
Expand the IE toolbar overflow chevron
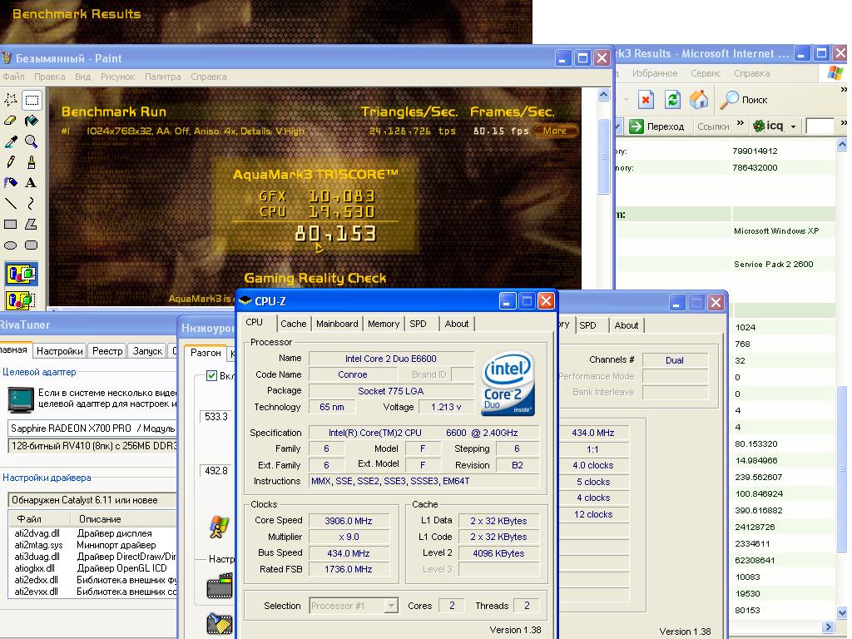(844, 89)
